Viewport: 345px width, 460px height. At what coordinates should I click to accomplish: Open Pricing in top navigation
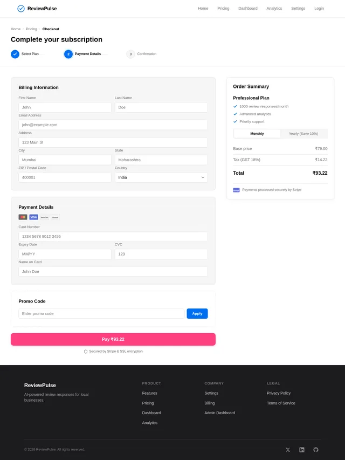223,9
